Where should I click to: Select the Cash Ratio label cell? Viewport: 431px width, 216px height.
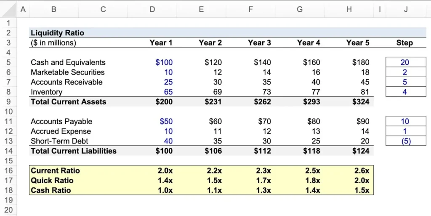[51, 190]
